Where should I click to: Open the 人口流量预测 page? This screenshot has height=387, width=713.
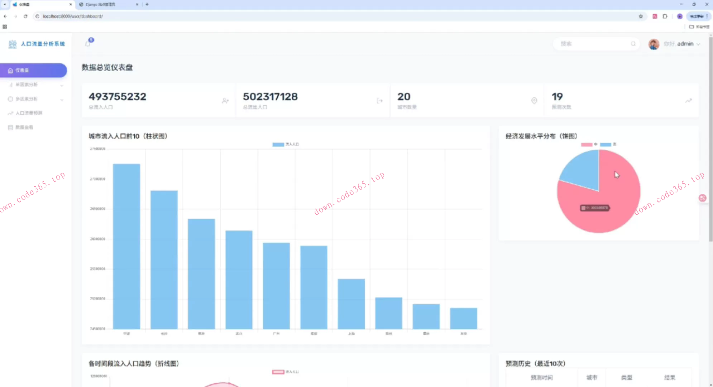(29, 113)
